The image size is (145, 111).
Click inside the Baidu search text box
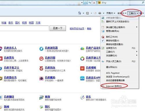[24, 28]
